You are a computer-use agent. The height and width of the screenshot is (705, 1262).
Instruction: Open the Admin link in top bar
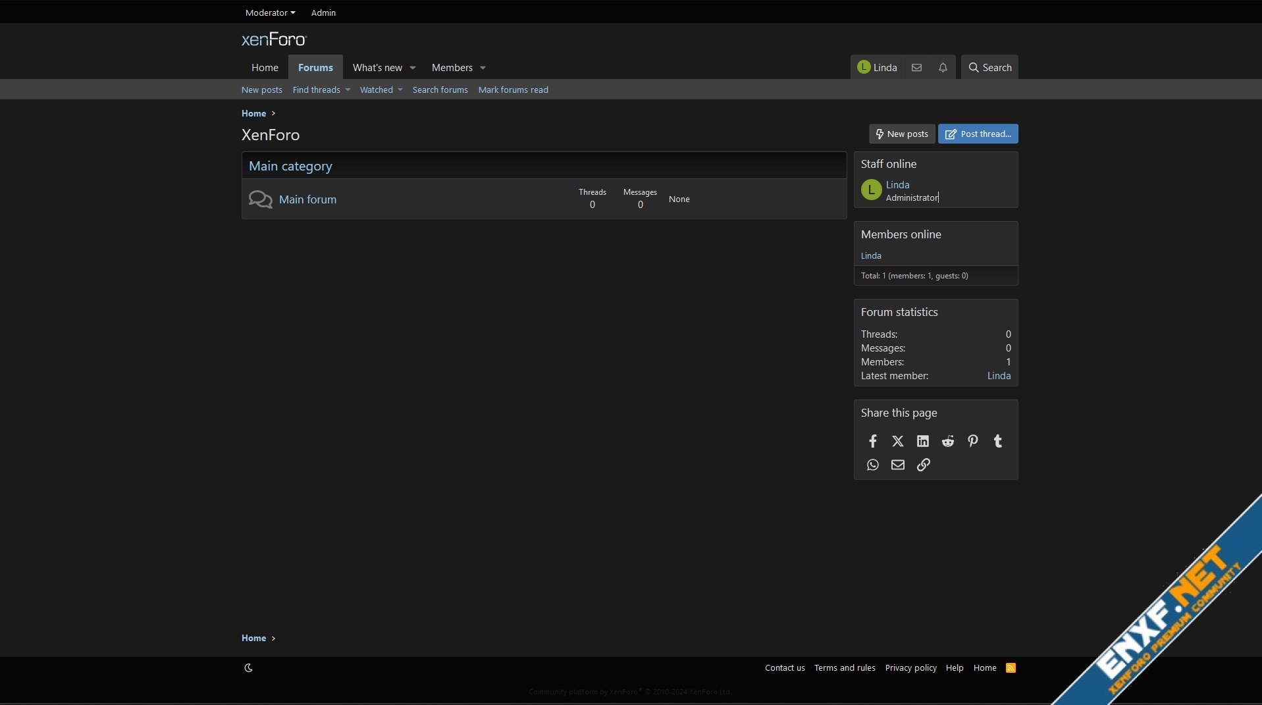click(323, 13)
